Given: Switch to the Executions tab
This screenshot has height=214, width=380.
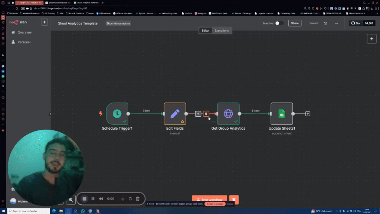Looking at the screenshot, I should coord(222,30).
